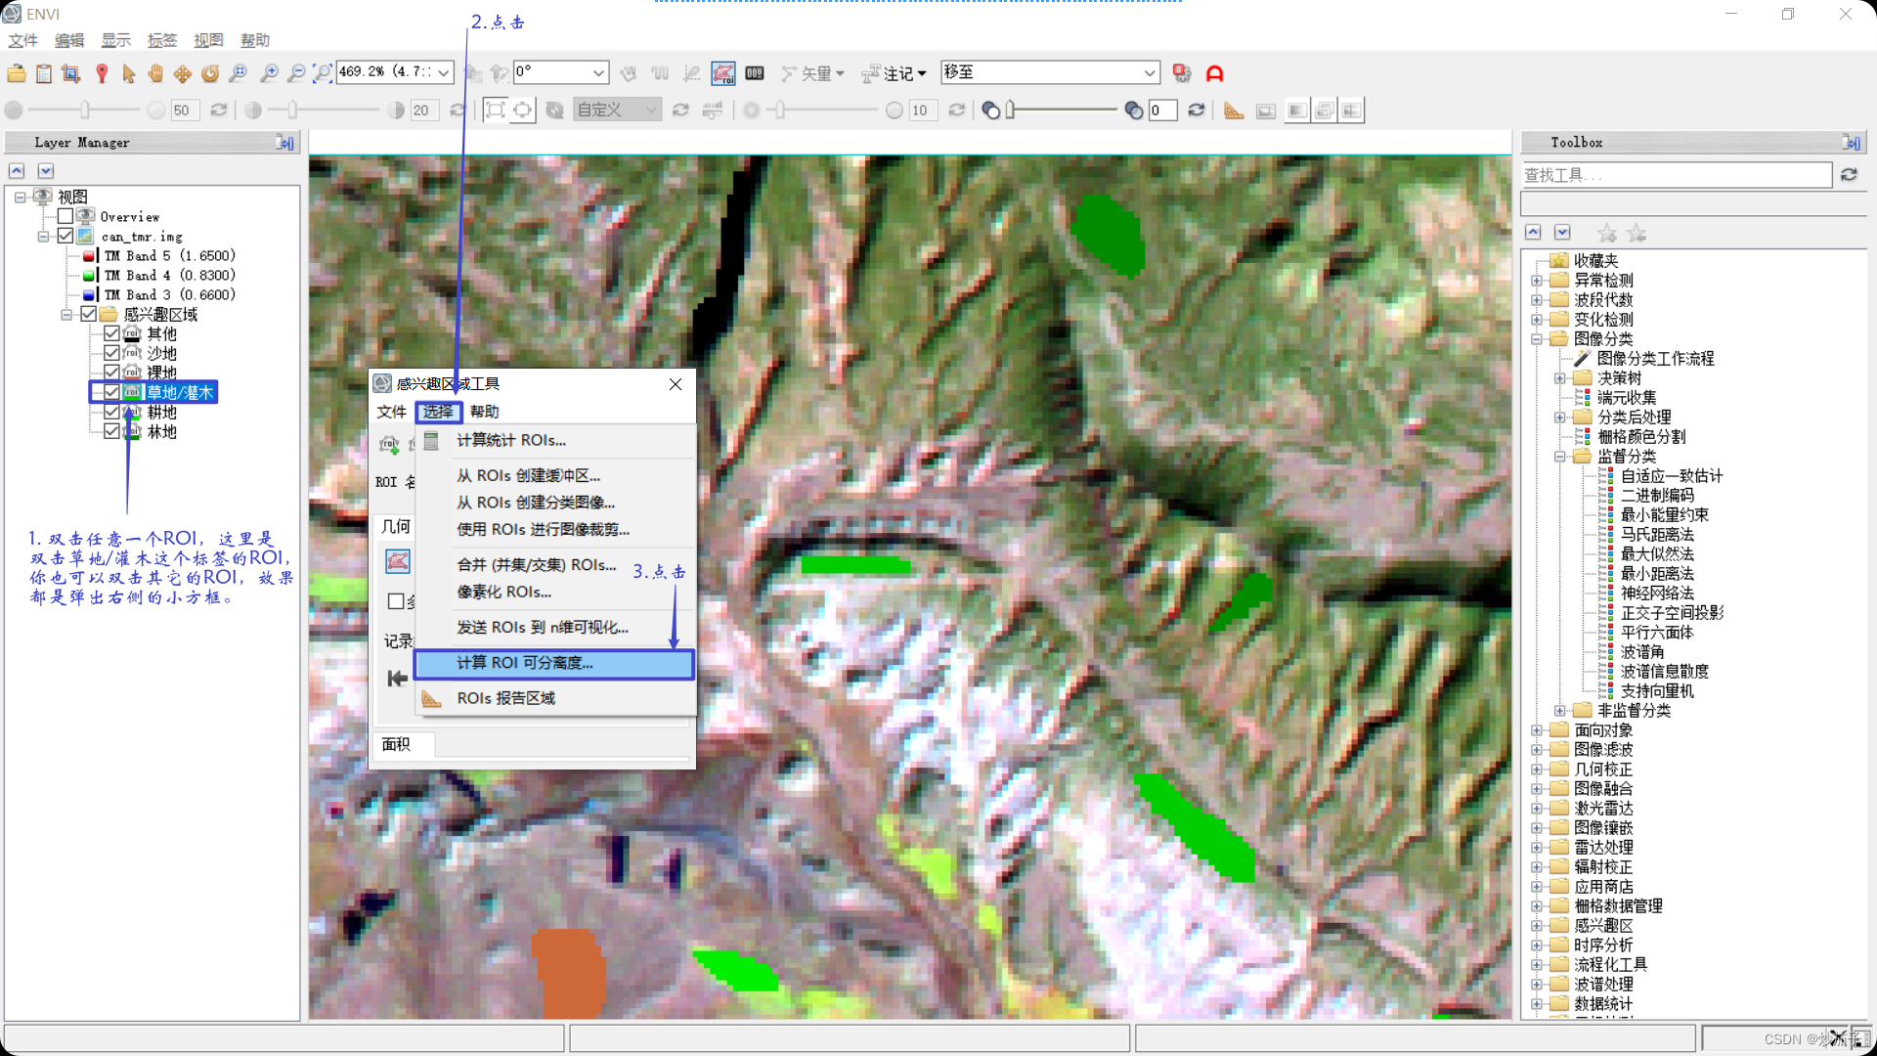Click the crosshair pin location icon
Screen dimensions: 1877x1056
102,73
